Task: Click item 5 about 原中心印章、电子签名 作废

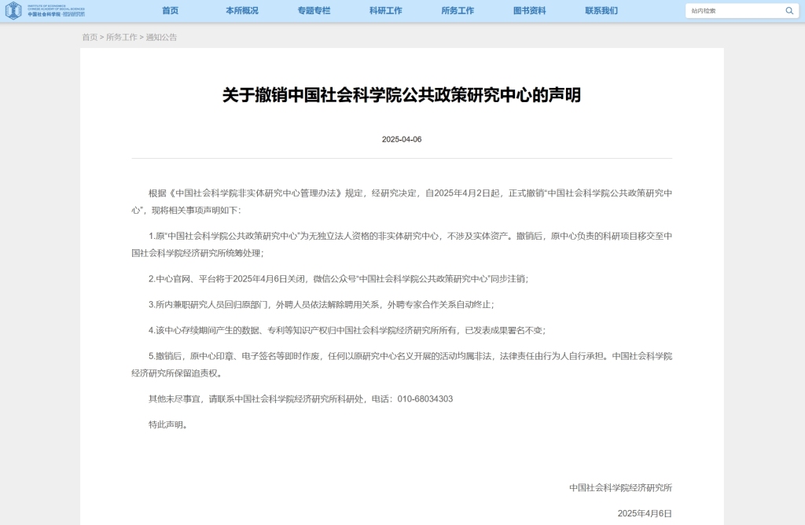Action: click(x=402, y=365)
